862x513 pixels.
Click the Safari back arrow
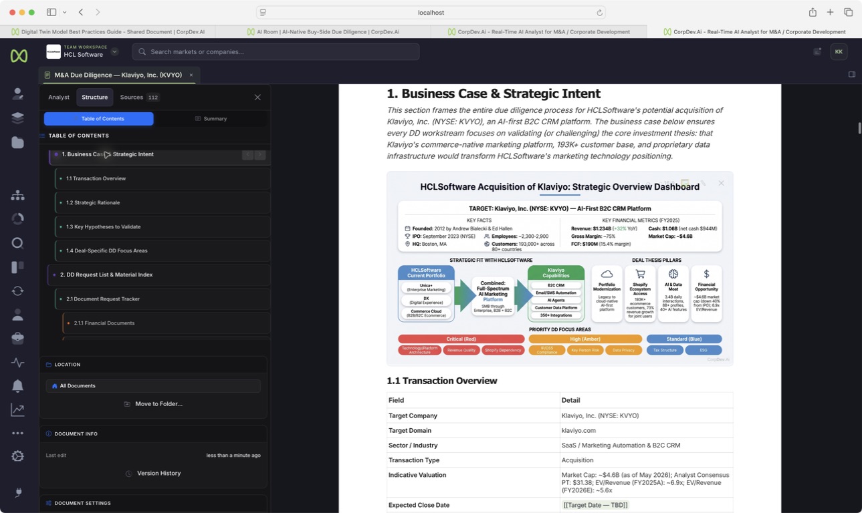(x=81, y=12)
